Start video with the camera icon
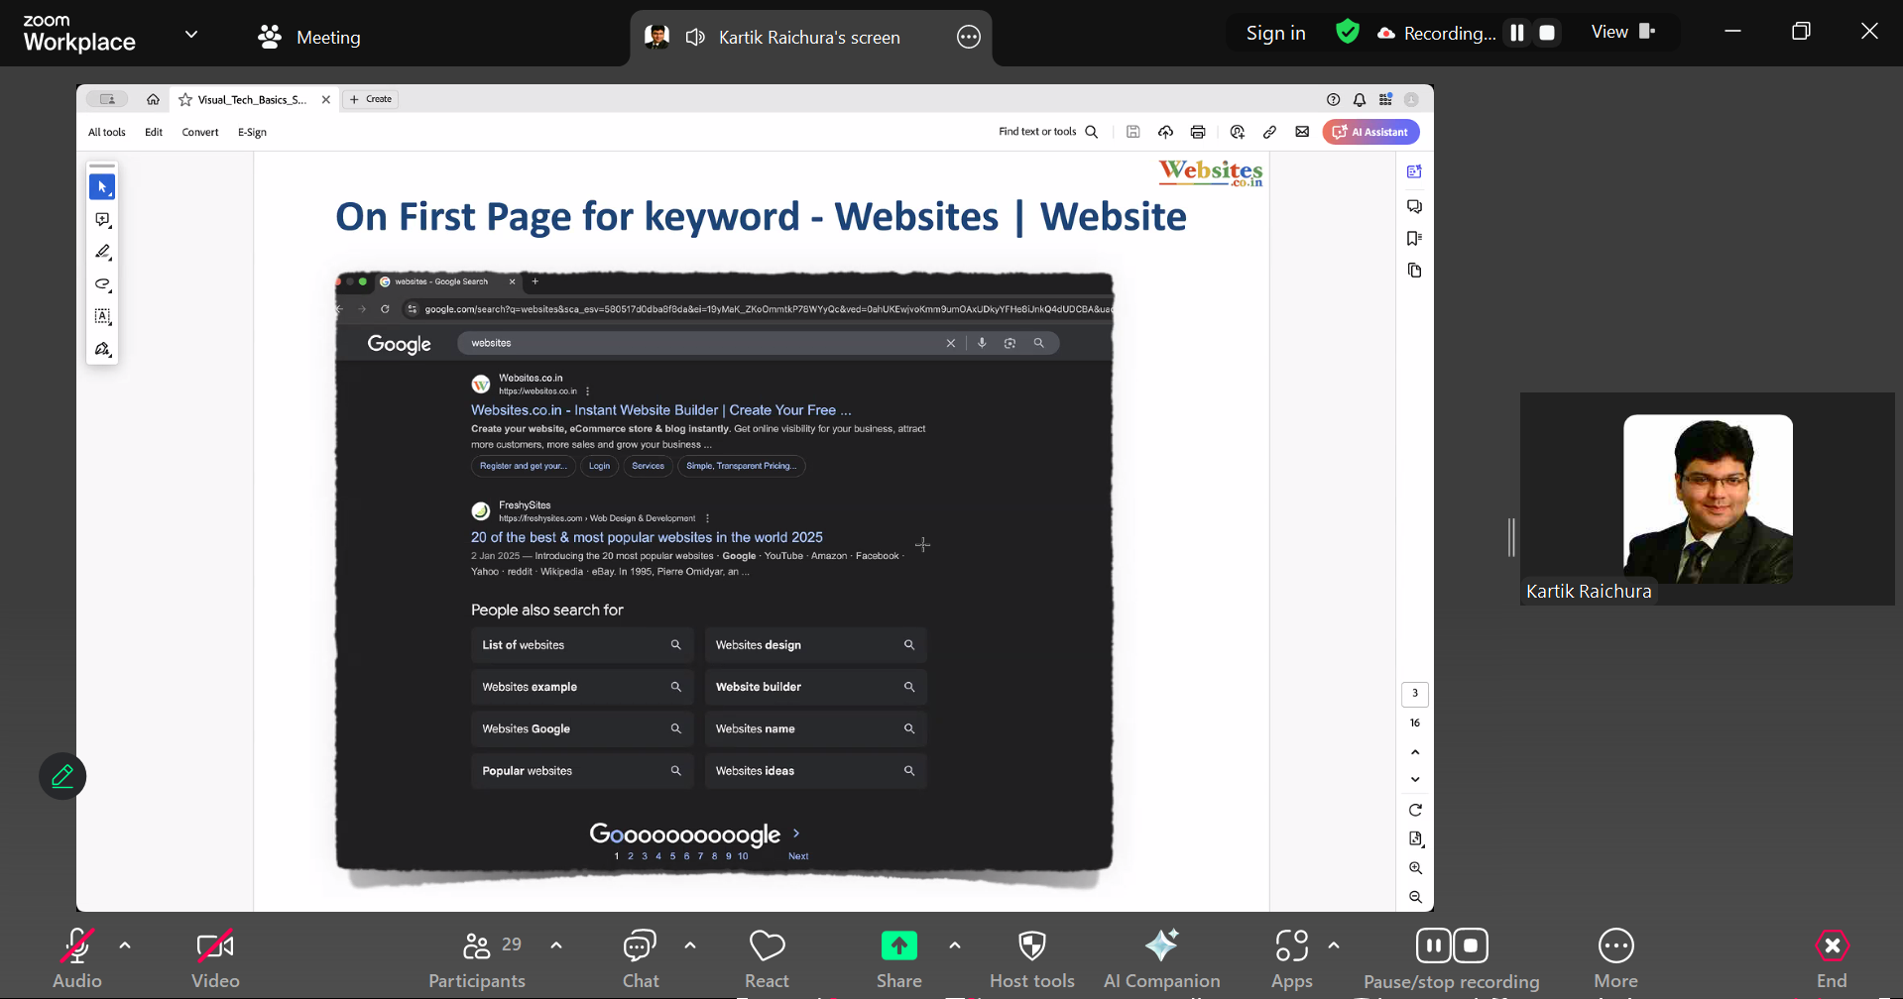 tap(215, 947)
